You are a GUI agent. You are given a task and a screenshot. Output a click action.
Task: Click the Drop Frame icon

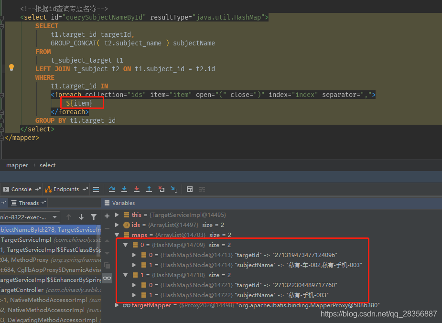(x=161, y=189)
